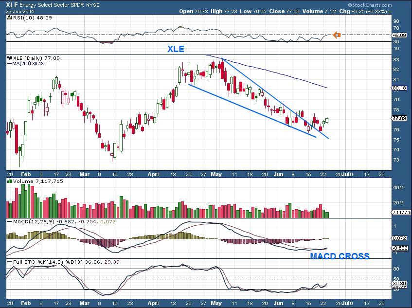Click the 83 price axis label
This screenshot has height=308, width=412.
[396, 60]
